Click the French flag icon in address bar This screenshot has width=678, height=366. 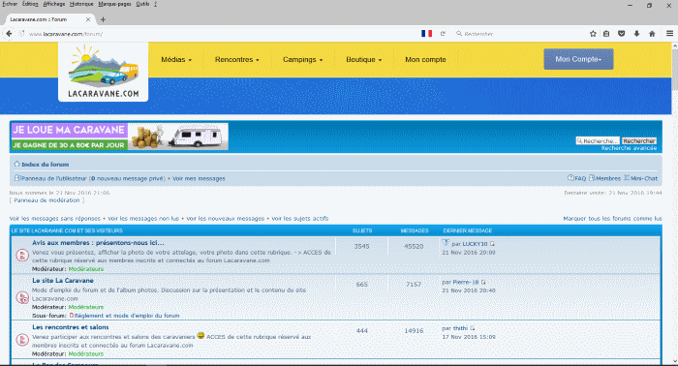(x=426, y=34)
